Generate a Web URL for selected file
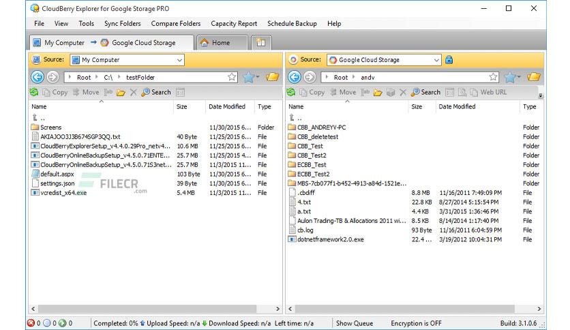The width and height of the screenshot is (570, 330). click(489, 92)
